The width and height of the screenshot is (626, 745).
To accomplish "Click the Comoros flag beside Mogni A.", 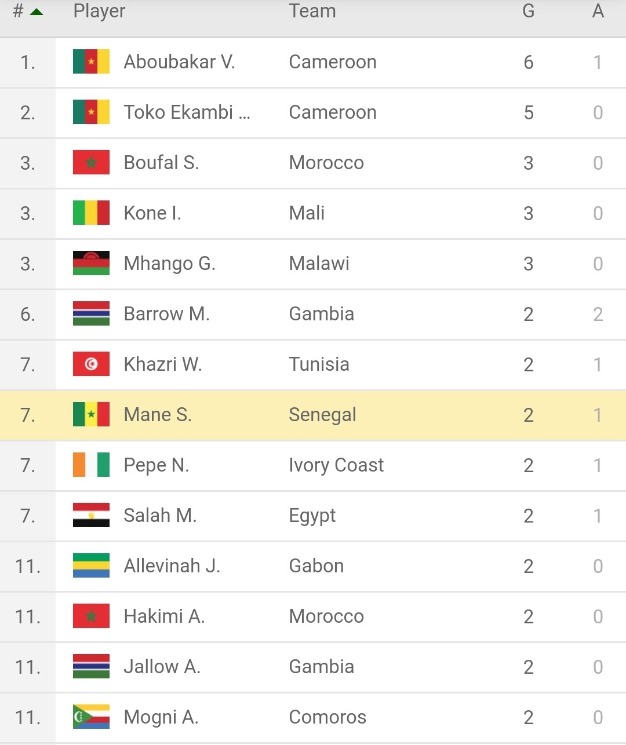I will 91,717.
